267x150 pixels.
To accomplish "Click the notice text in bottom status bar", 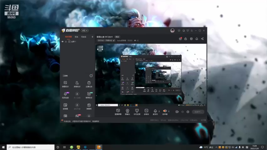I will [x=81, y=121].
